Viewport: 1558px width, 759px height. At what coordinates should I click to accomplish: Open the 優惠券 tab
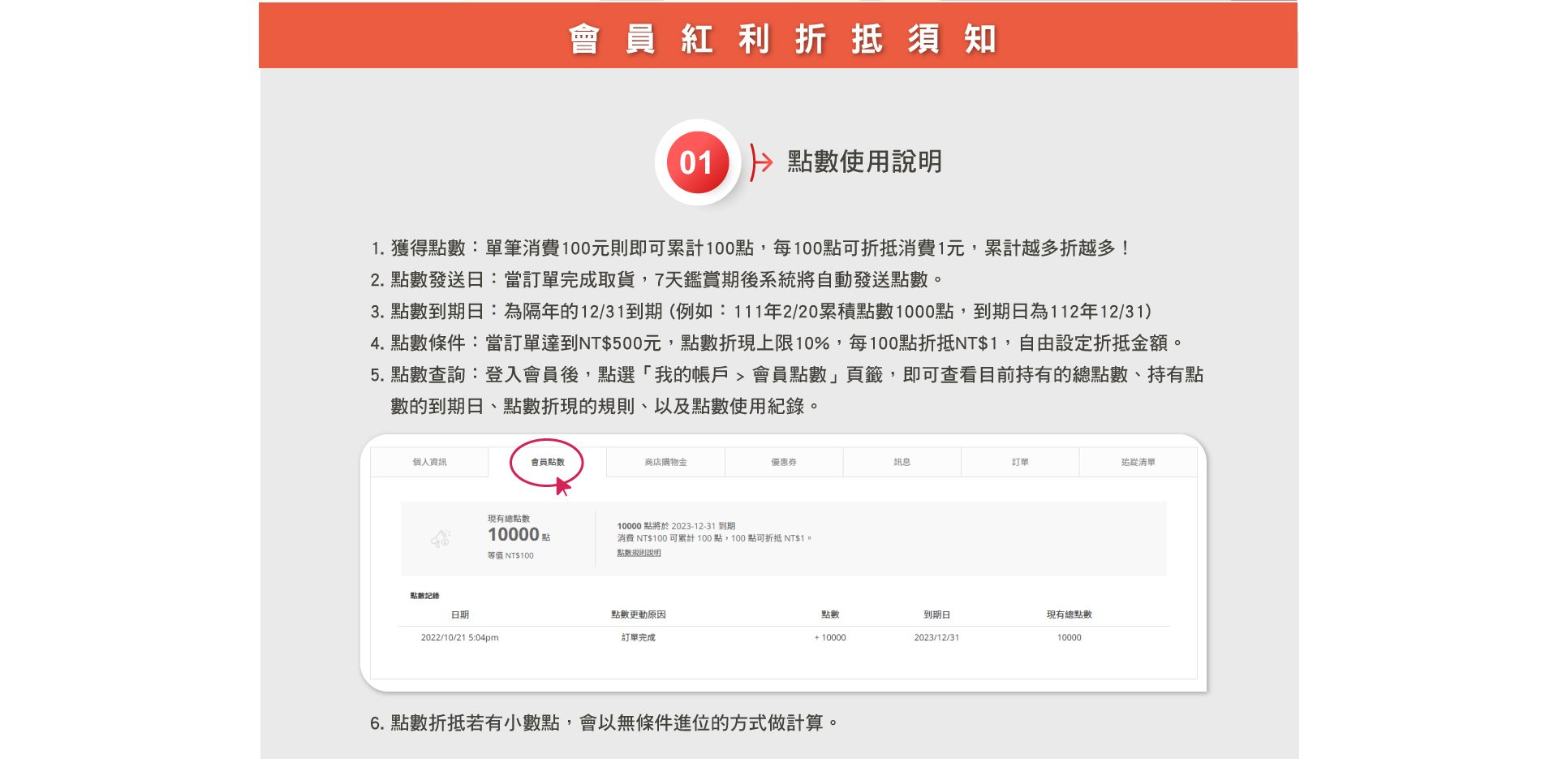click(784, 462)
